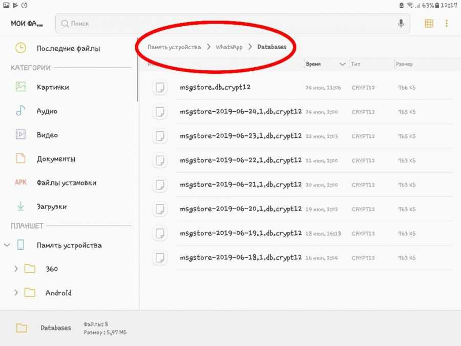Click the APK installation files icon
Image resolution: width=461 pixels, height=346 pixels.
[20, 182]
